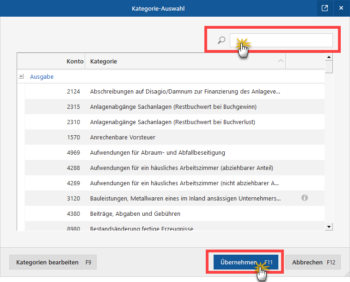Open the pop-out window icon in title bar
Screen dimensions: 350x282
[325, 8]
